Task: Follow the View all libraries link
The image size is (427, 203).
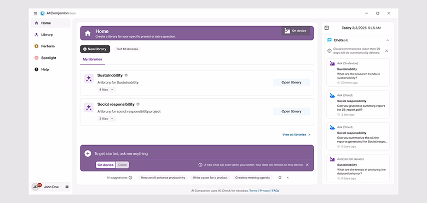Action: [296, 135]
